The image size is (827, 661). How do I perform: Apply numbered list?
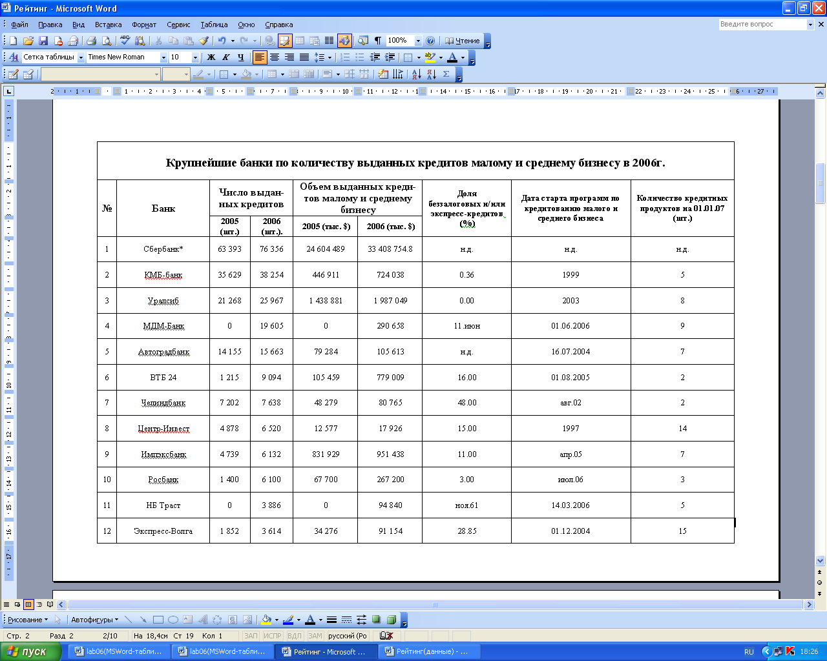345,57
